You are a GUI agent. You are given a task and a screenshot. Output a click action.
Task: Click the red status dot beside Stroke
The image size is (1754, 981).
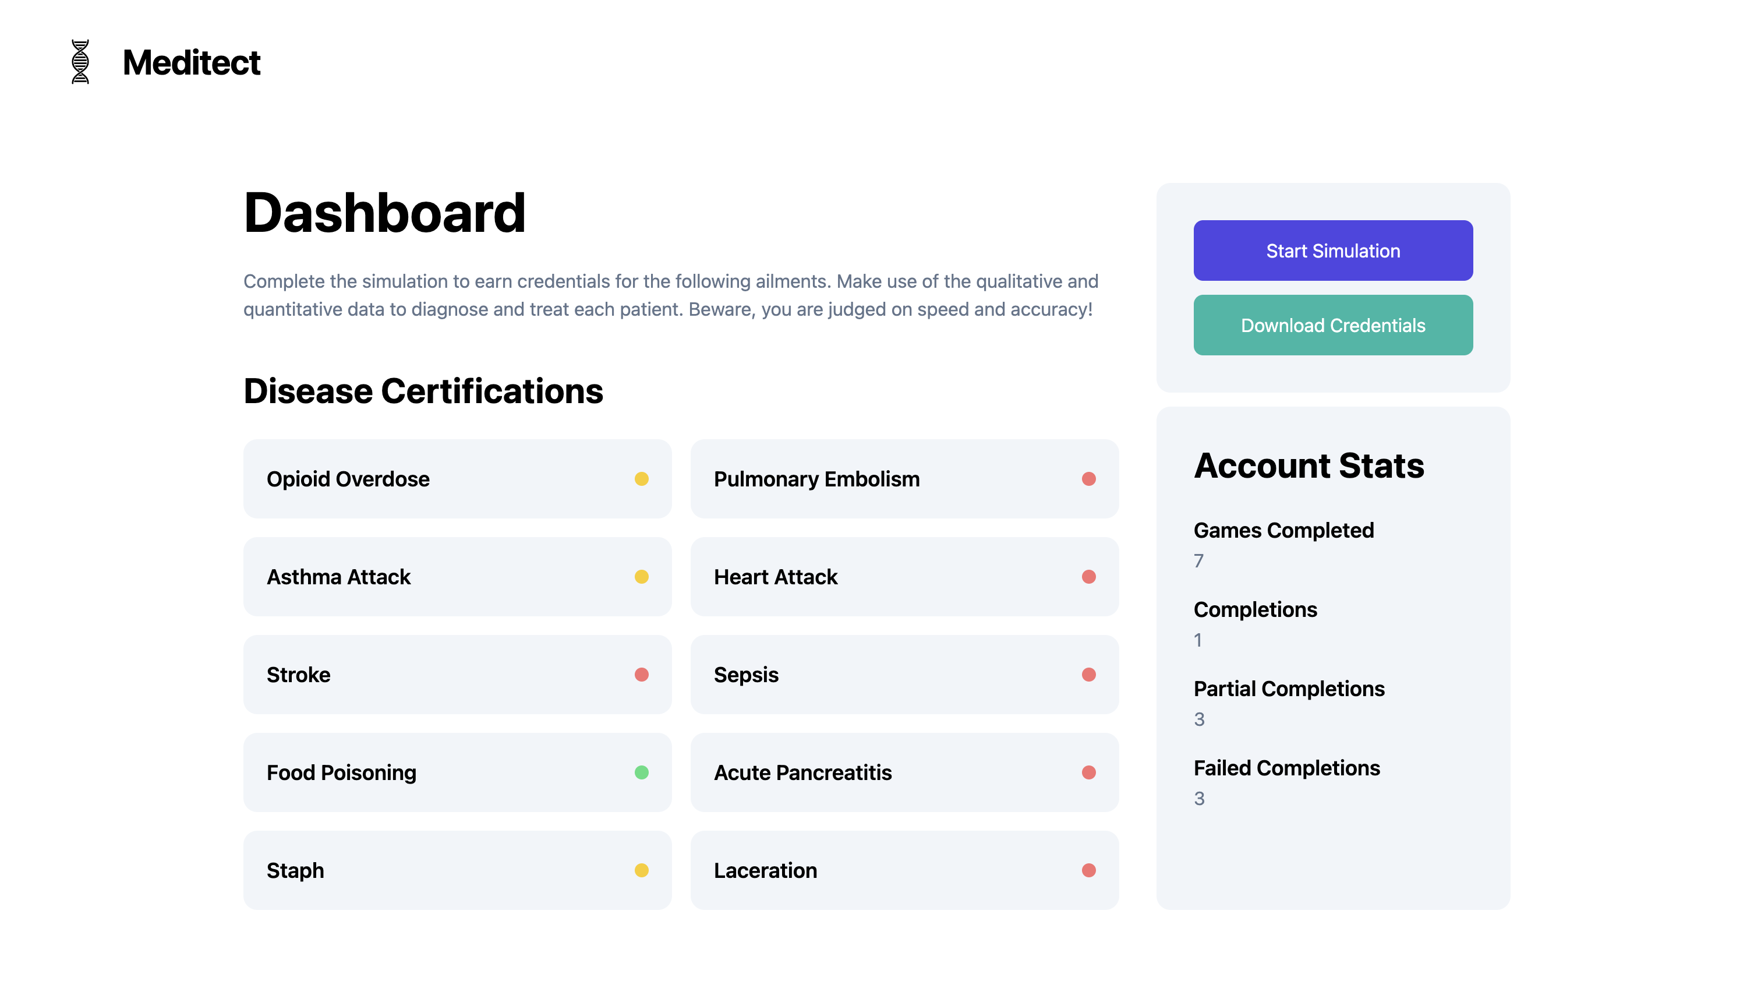[641, 675]
